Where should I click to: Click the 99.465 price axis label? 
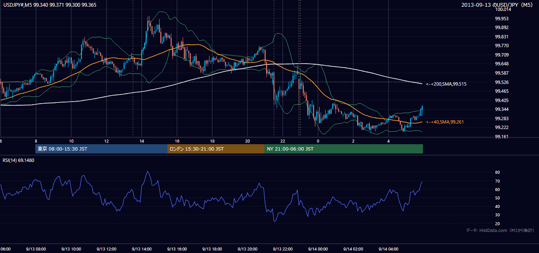[502, 91]
